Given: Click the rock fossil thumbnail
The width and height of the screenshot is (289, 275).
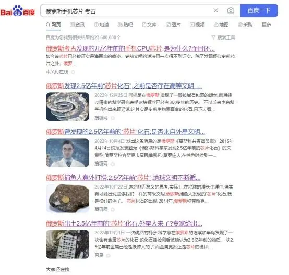Looking at the screenshot, I should pos(67,198).
